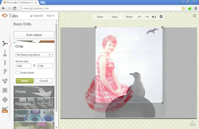The height and width of the screenshot is (129, 199).
Task: Click the sidebar vertical scrollbar thumb
Action: 56,67
